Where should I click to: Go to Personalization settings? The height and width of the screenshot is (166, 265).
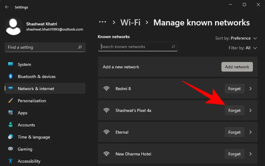45,101
